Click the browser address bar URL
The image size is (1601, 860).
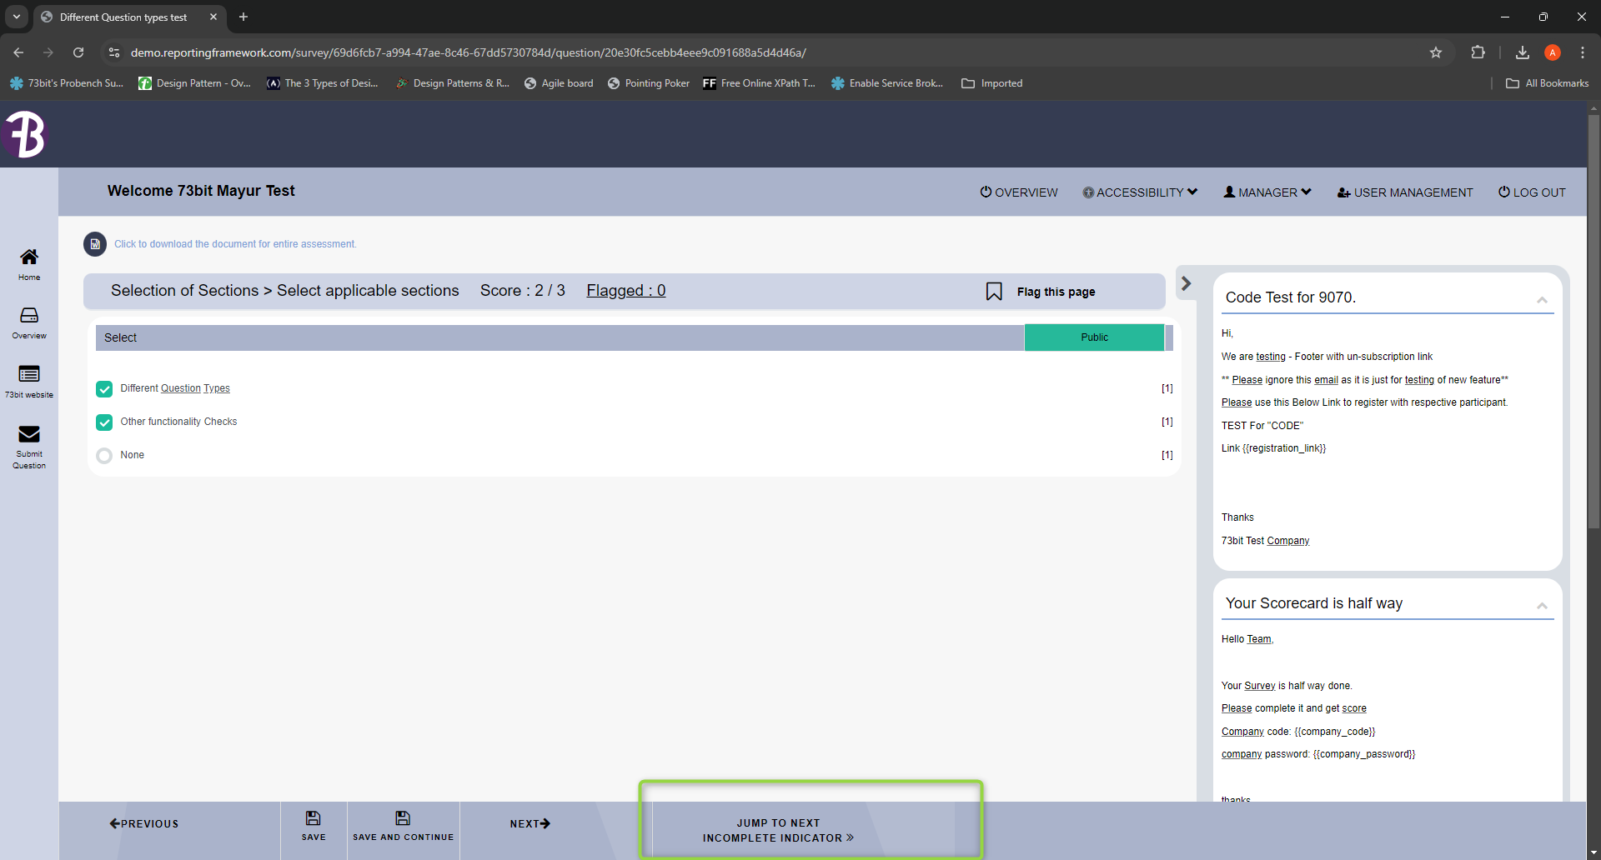tap(468, 52)
